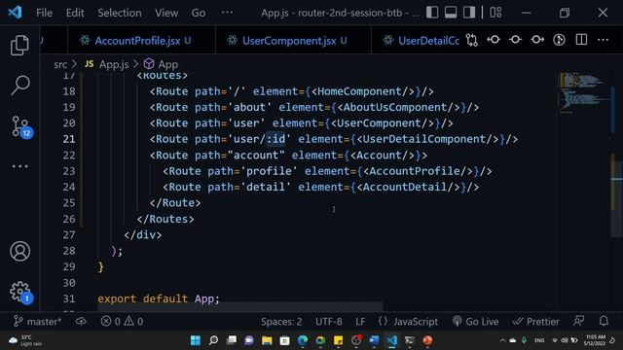This screenshot has width=623, height=350.
Task: Open Windows taskbar search
Action: [213, 340]
